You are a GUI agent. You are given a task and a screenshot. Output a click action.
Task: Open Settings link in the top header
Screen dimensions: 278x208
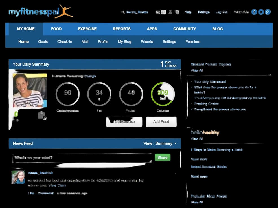(203, 12)
